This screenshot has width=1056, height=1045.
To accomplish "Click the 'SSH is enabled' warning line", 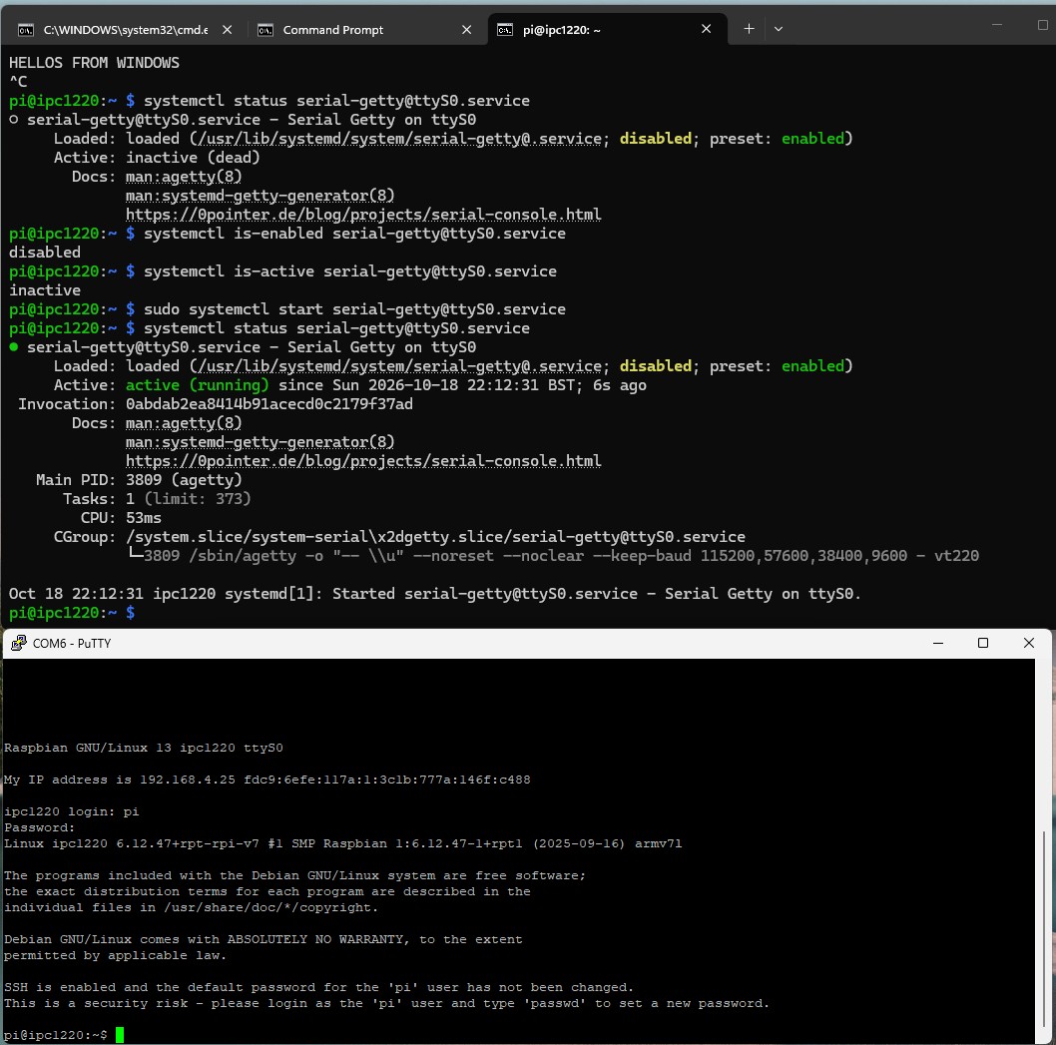I will [x=318, y=988].
